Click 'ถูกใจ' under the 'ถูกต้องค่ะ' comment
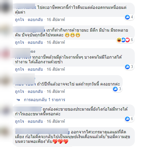143x147 pixels. click(x=19, y=121)
